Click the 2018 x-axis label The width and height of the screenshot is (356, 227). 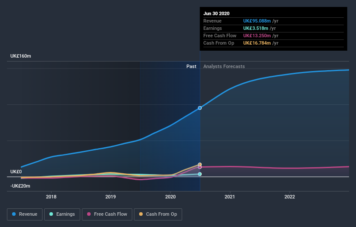coord(51,197)
